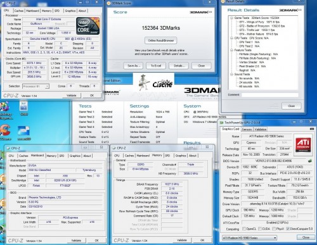Open the Processor selection dropdown in CPU-Z

[36, 86]
